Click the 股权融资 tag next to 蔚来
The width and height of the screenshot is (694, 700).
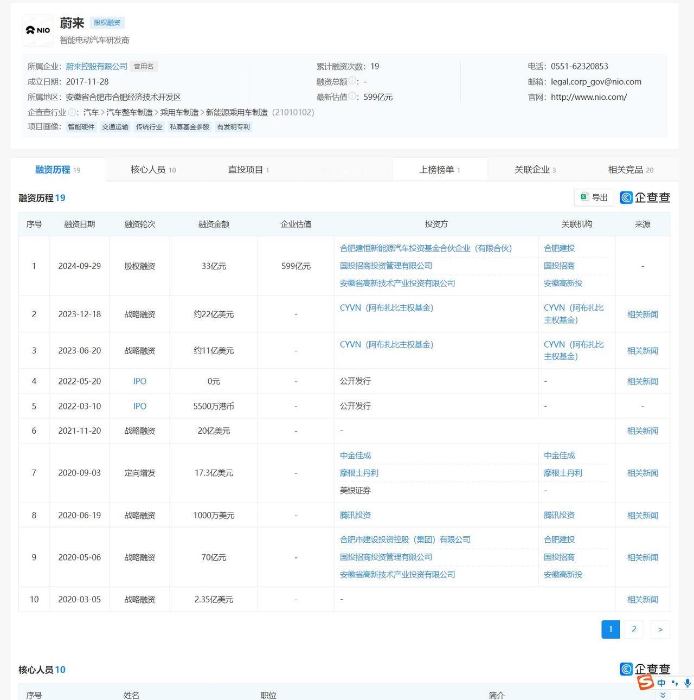pos(107,23)
